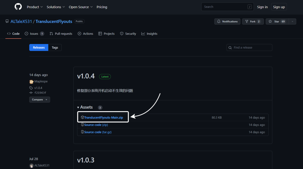Open the Compare dropdown
The image size is (303, 169).
tap(40, 100)
